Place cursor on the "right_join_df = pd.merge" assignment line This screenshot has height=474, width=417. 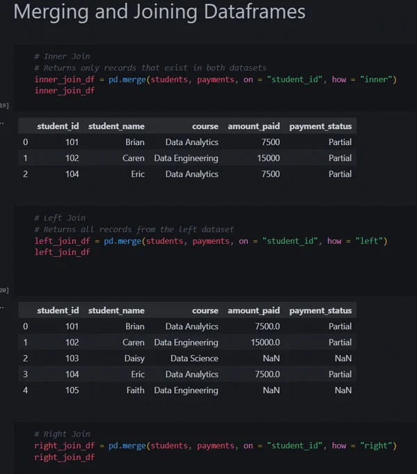(216, 445)
